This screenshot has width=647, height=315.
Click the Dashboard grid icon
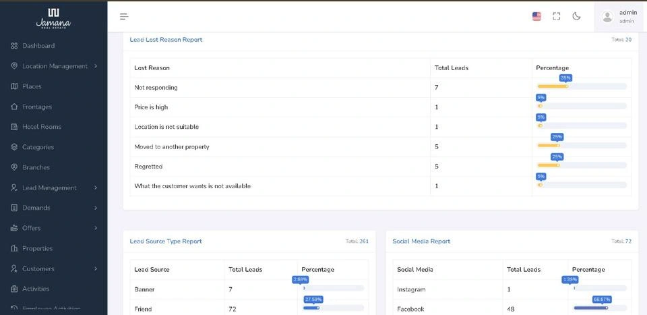click(x=14, y=46)
